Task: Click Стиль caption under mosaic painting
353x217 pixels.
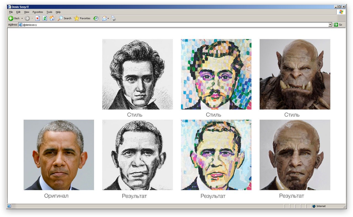Action: [213, 115]
